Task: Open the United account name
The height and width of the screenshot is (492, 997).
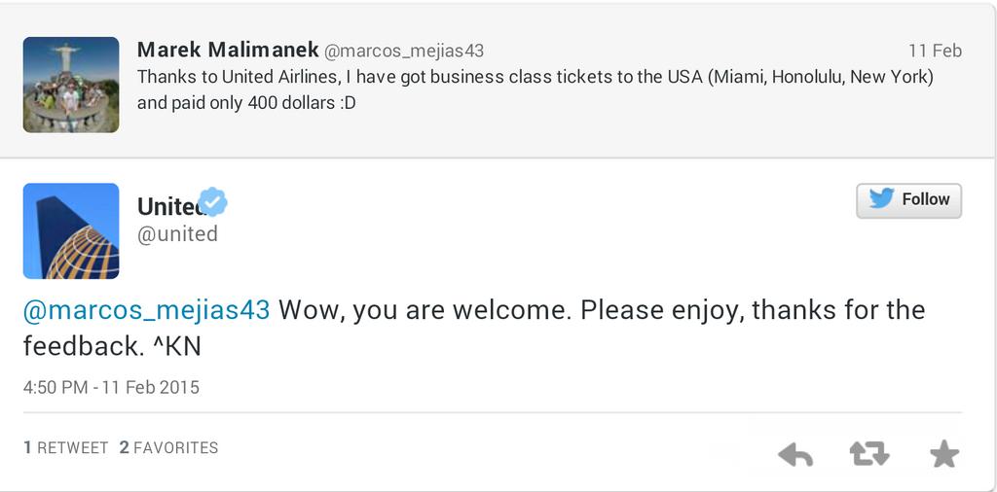Action: 167,206
